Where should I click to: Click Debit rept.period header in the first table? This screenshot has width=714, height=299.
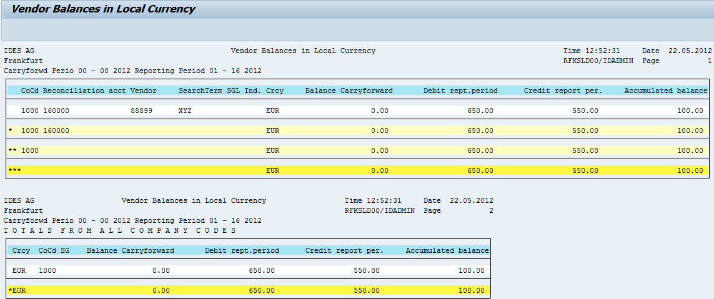coord(460,91)
